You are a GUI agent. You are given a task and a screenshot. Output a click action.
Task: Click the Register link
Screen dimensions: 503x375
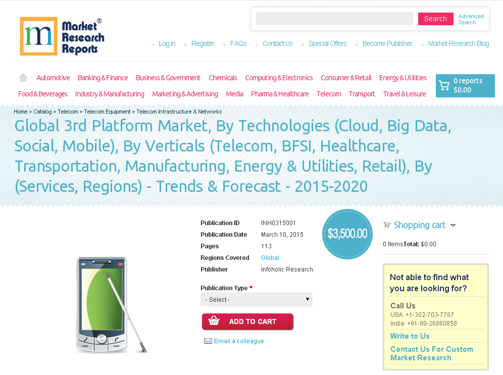point(203,43)
